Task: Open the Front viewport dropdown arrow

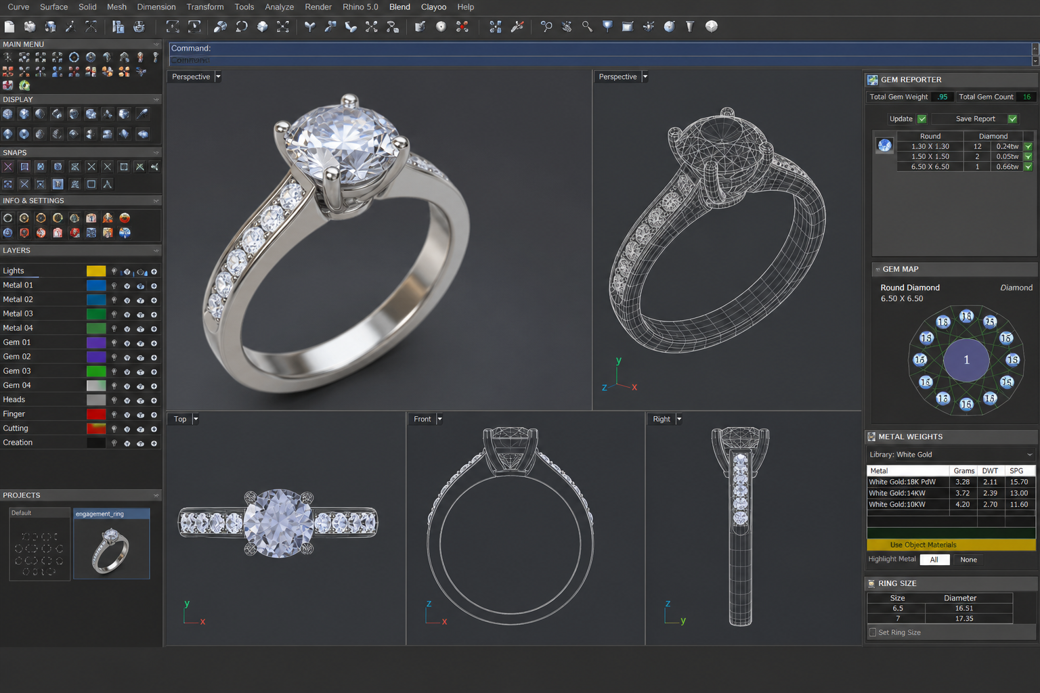Action: (439, 419)
